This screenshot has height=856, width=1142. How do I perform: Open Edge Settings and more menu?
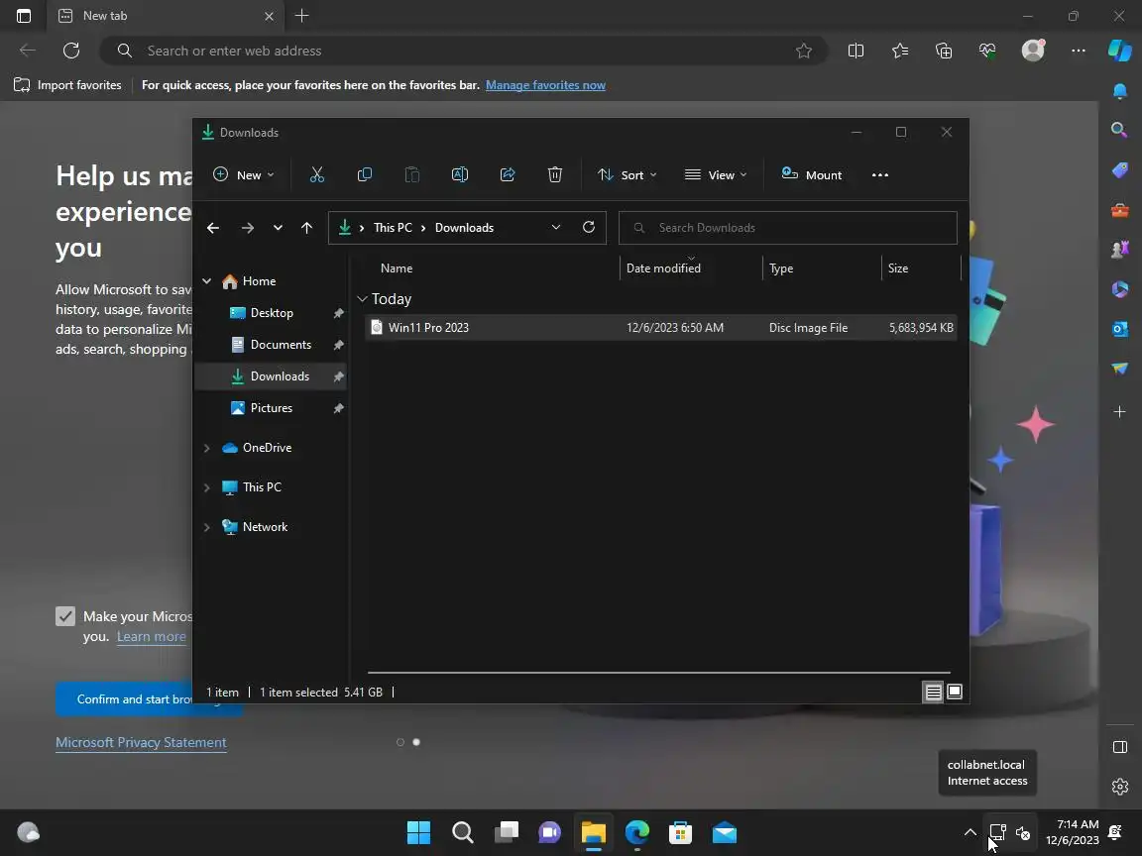[1078, 51]
